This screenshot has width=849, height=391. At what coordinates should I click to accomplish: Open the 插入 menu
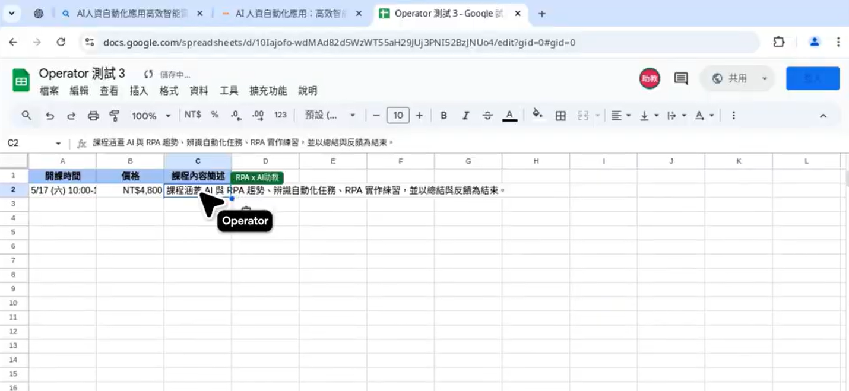coord(138,91)
